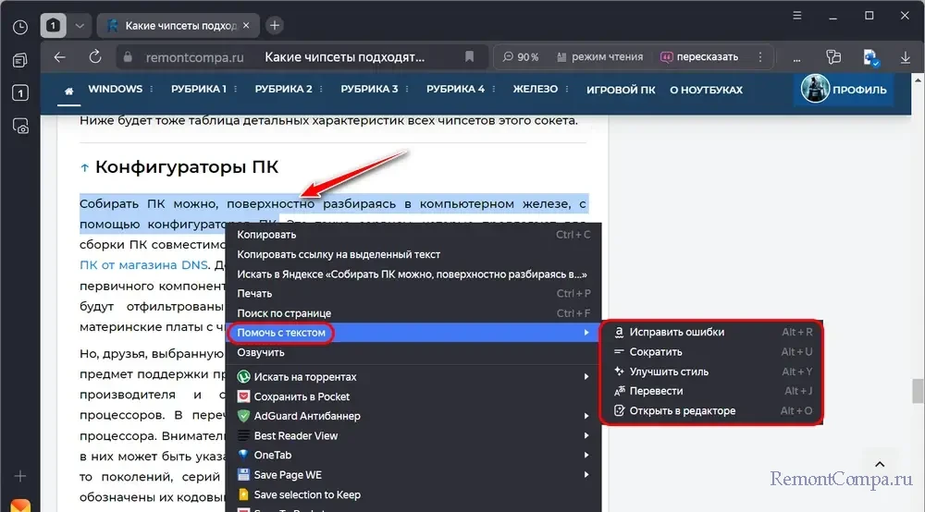
Task: Open the downloads arrow icon
Action: click(x=905, y=56)
